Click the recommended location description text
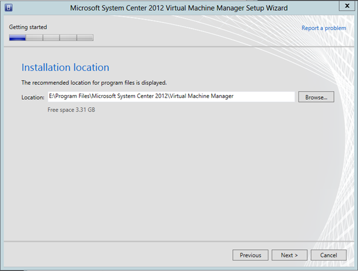 (94, 83)
